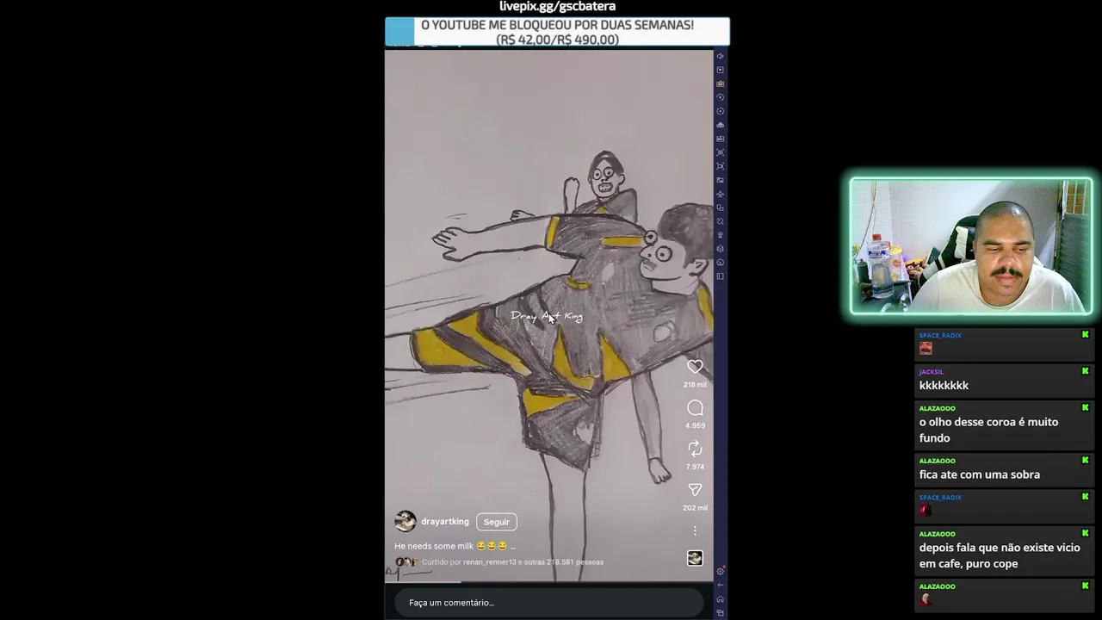The width and height of the screenshot is (1102, 620).
Task: Click the location pin icon in emulator sidebar
Action: point(720,235)
